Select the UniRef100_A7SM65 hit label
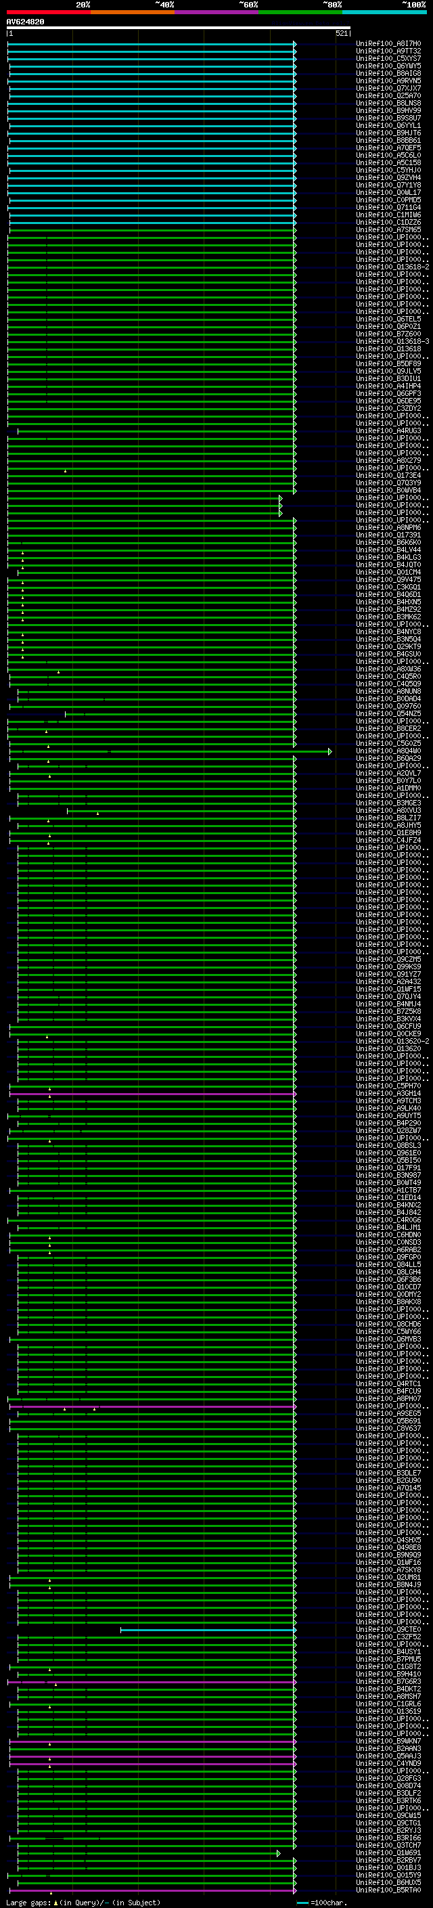The width and height of the screenshot is (433, 1908). pos(388,229)
